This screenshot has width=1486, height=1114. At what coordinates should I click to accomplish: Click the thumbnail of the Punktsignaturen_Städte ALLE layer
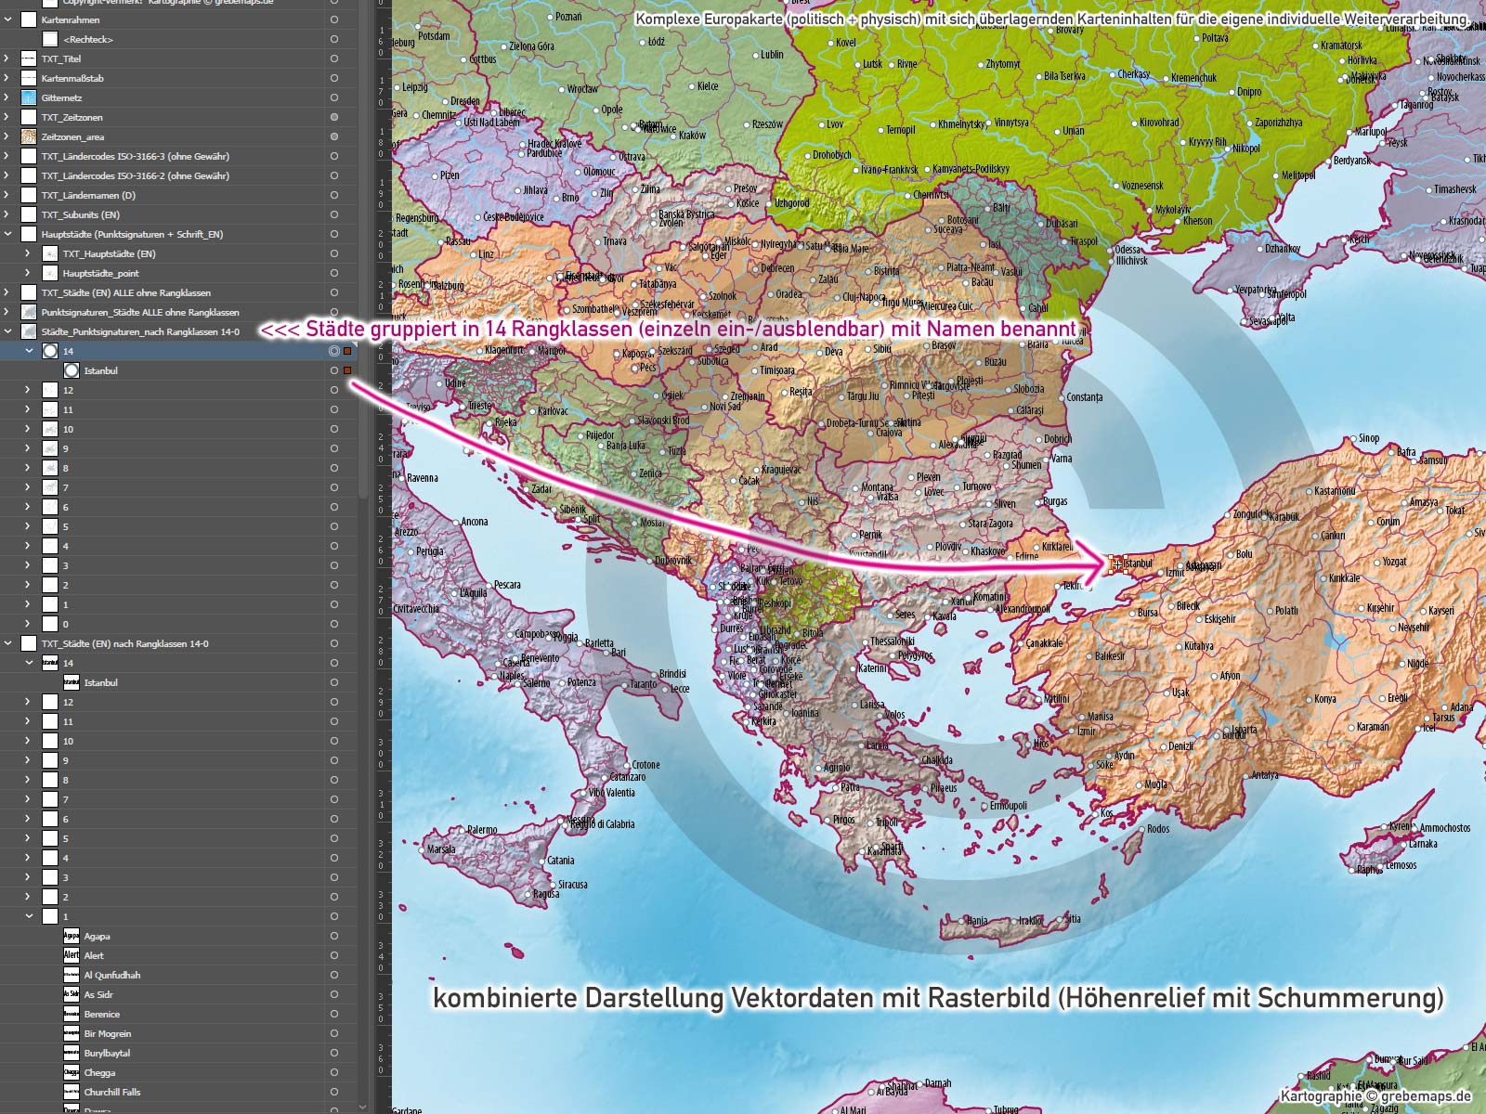tap(28, 312)
